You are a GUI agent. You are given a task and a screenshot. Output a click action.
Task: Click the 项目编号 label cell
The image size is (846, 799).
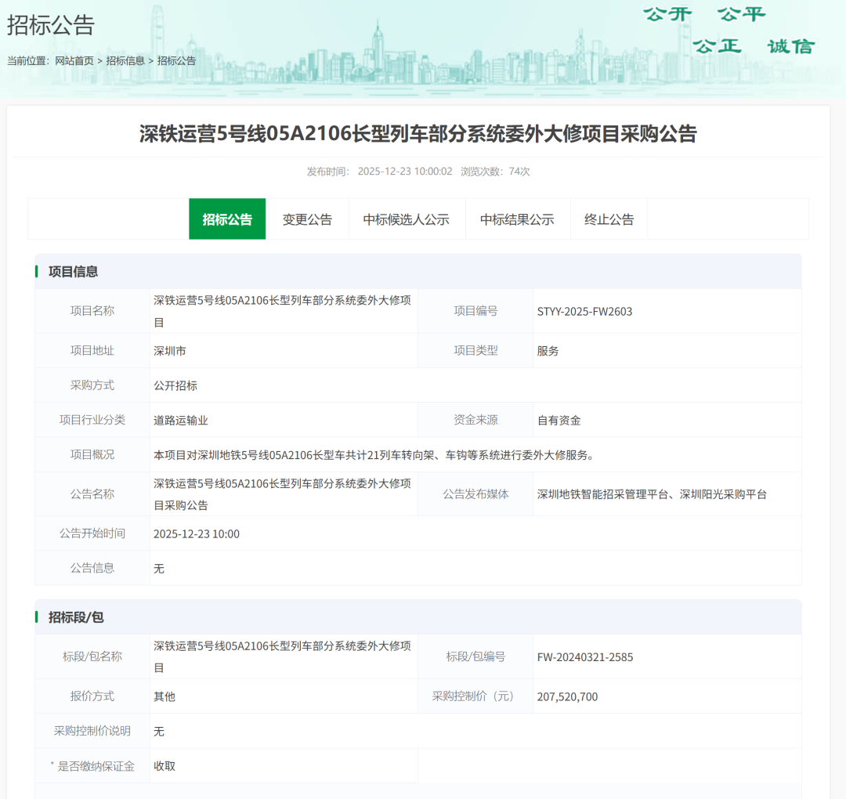click(475, 311)
